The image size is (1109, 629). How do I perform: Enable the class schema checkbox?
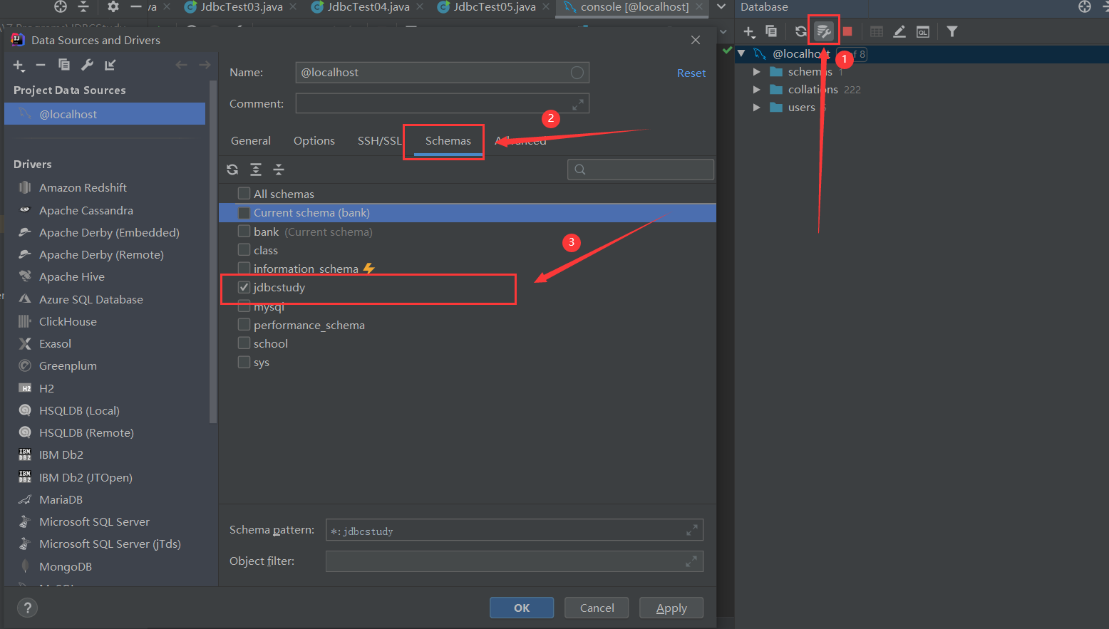pos(244,250)
